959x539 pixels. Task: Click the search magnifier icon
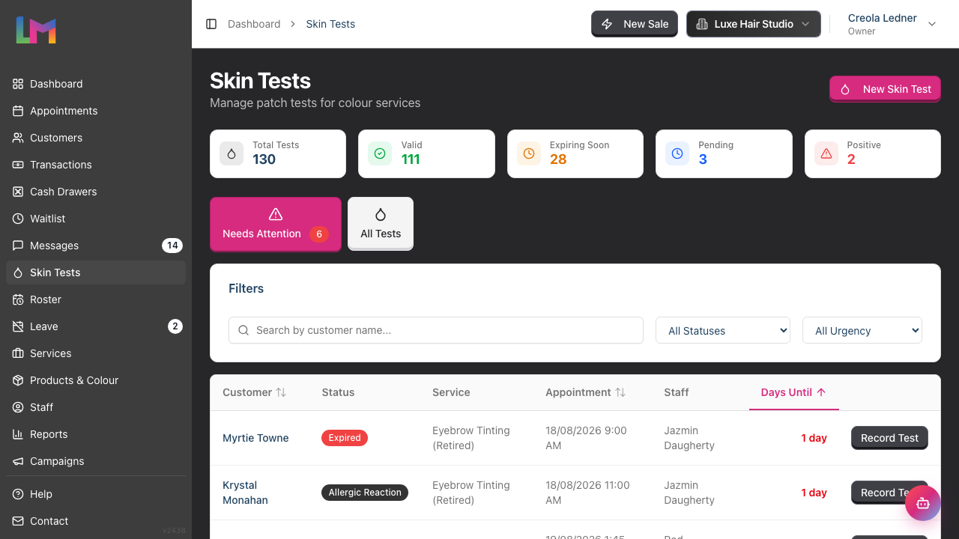(x=243, y=330)
